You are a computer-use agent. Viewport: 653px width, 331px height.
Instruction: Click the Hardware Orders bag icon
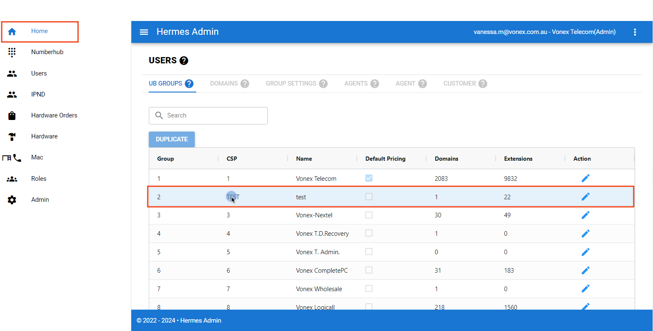tap(12, 115)
